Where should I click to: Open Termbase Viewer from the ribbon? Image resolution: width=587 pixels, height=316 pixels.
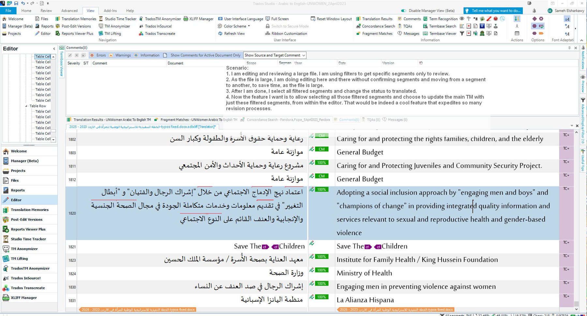[440, 34]
